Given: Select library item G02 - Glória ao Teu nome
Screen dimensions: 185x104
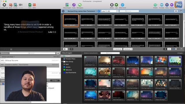Looking at the screenshot, I should click(29, 61).
